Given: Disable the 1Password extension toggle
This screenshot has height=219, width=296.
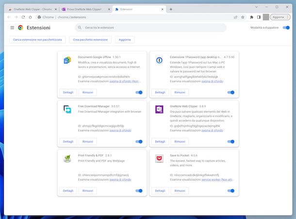Looking at the screenshot, I should tap(231, 92).
